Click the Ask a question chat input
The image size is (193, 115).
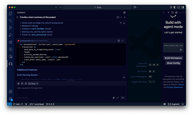[x=71, y=91]
